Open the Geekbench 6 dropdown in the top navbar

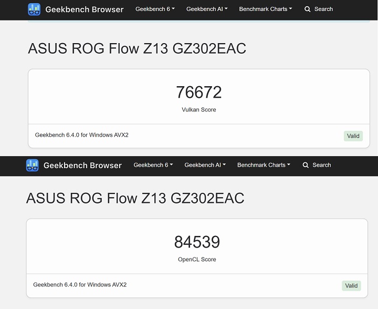pyautogui.click(x=155, y=9)
